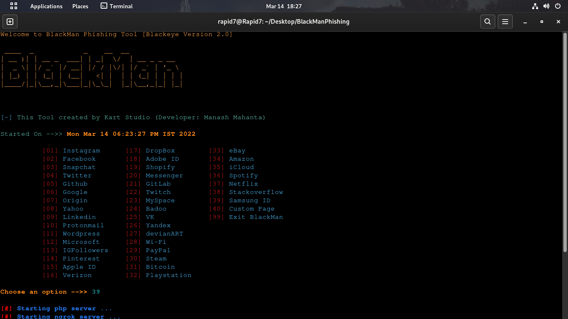Click the Terminal icon in the top bar
Image resolution: width=568 pixels, height=319 pixels.
point(116,6)
